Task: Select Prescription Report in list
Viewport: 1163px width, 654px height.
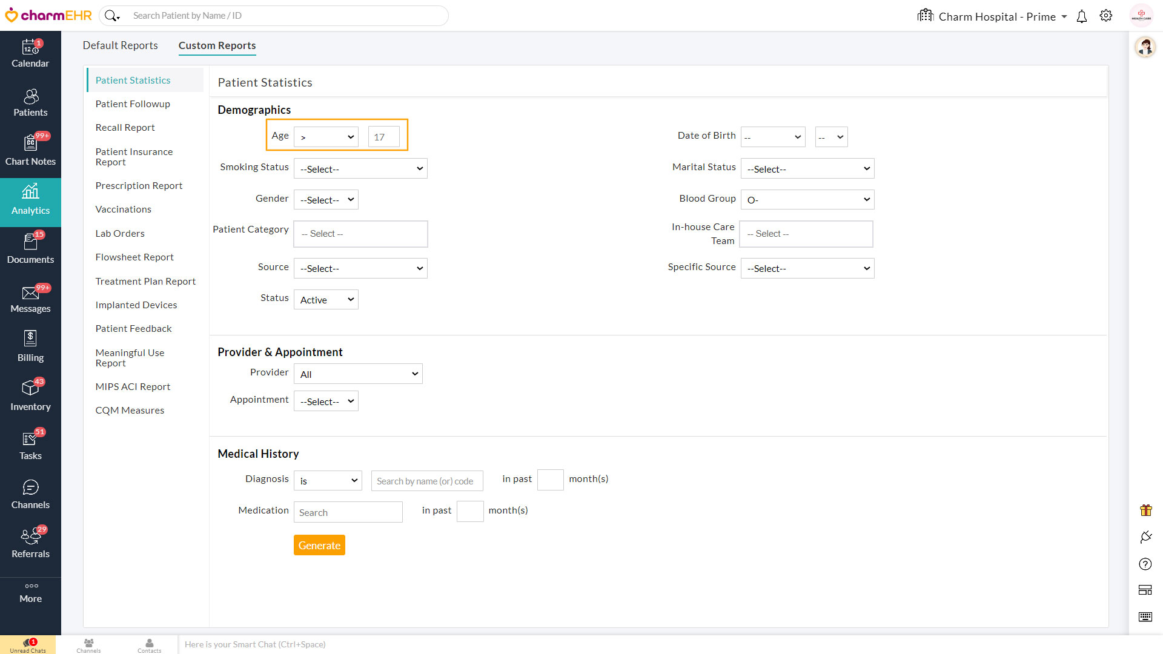Action: click(139, 186)
